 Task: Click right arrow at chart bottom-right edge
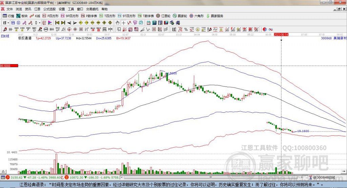click(x=344, y=171)
